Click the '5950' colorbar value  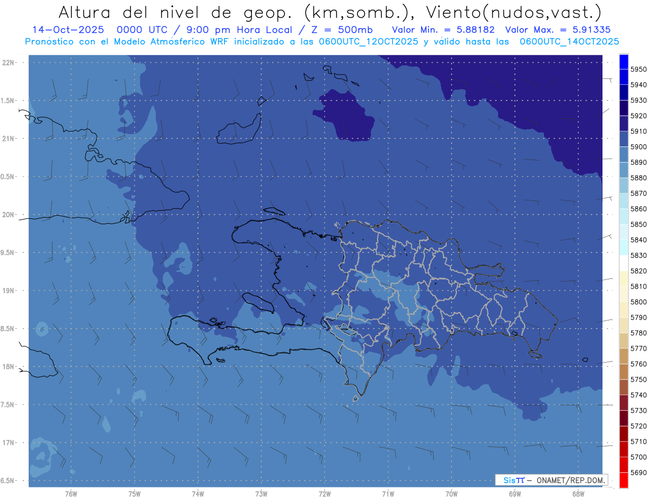coord(639,69)
